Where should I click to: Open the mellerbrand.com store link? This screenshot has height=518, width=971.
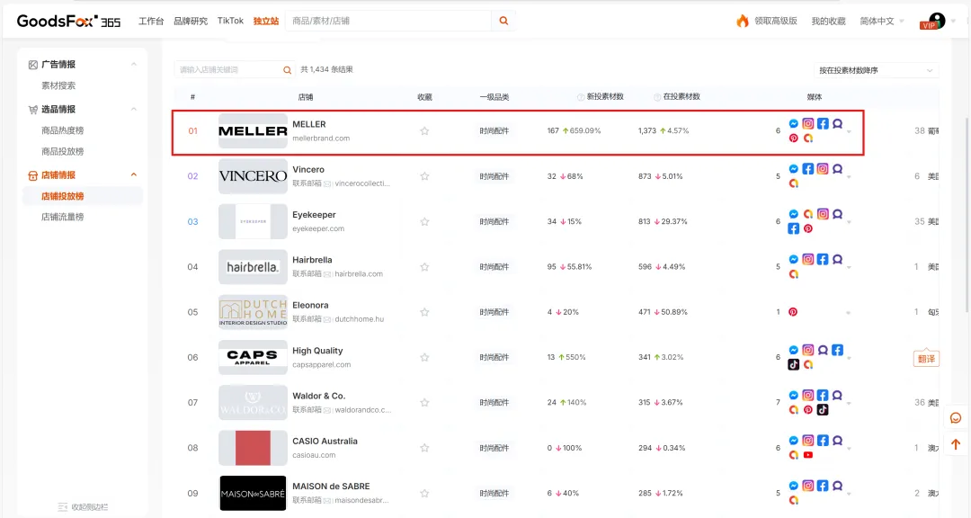pos(321,138)
